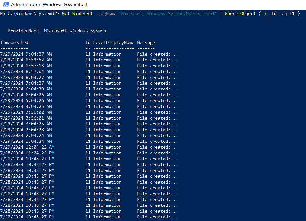Click the '7/29/2024 4:04:25 AM' timestamp
Image resolution: width=306 pixels, height=221 pixels.
point(26,107)
